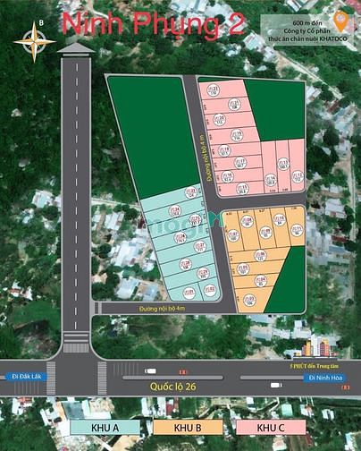Click the white car near Đi Ninh Hòa
Image resolution: width=361 pixels, height=451 pixels.
pyautogui.click(x=276, y=385)
